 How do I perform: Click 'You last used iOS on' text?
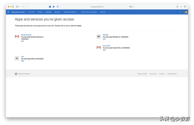pos(28,59)
